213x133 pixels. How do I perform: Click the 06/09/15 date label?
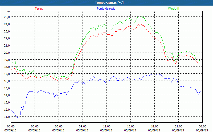tap(202, 130)
